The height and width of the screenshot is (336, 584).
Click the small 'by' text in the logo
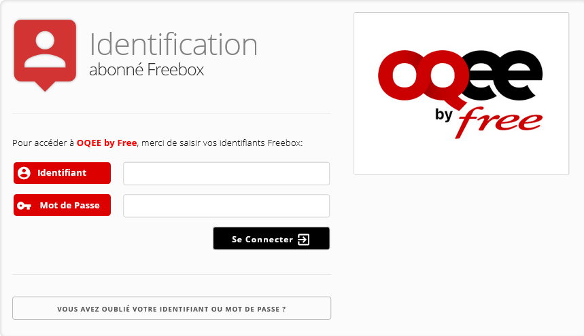[445, 115]
